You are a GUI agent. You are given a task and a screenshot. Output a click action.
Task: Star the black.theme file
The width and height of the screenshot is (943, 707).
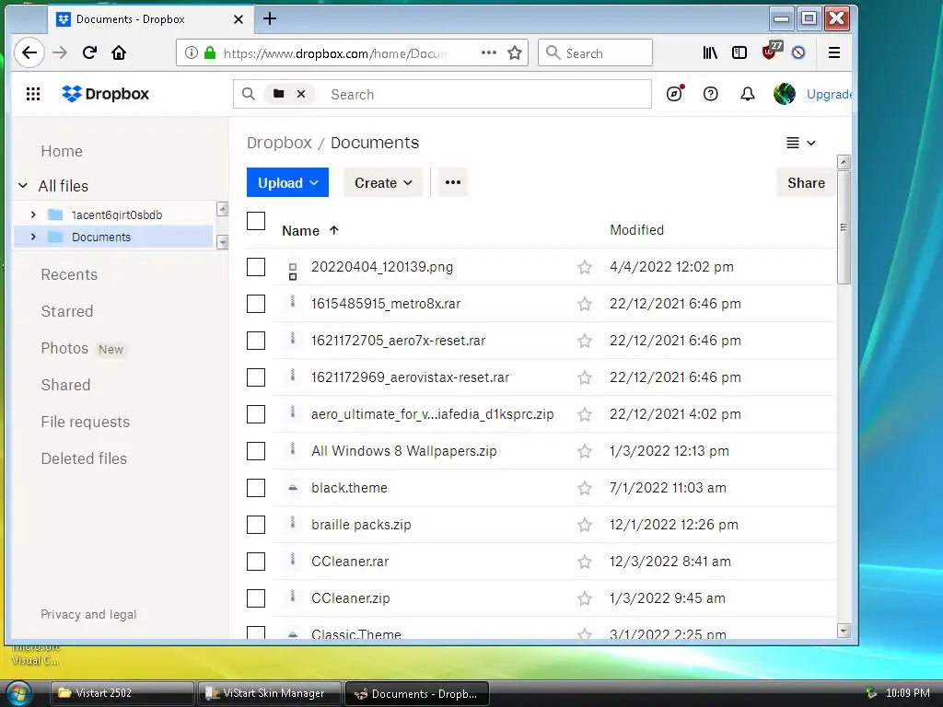(585, 488)
